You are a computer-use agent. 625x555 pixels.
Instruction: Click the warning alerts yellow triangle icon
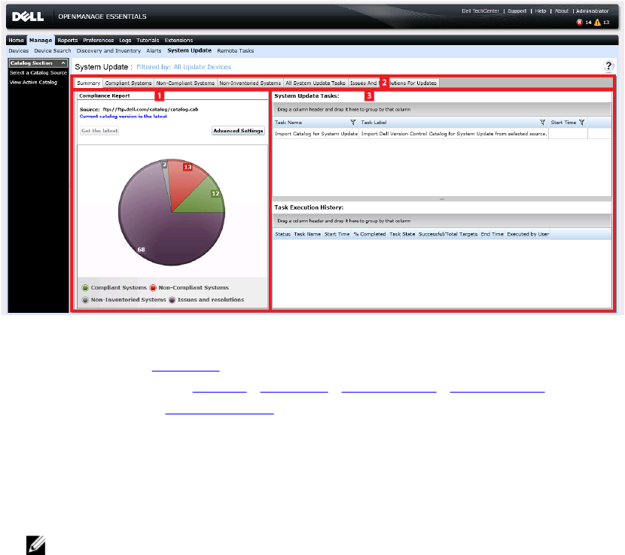click(x=597, y=23)
